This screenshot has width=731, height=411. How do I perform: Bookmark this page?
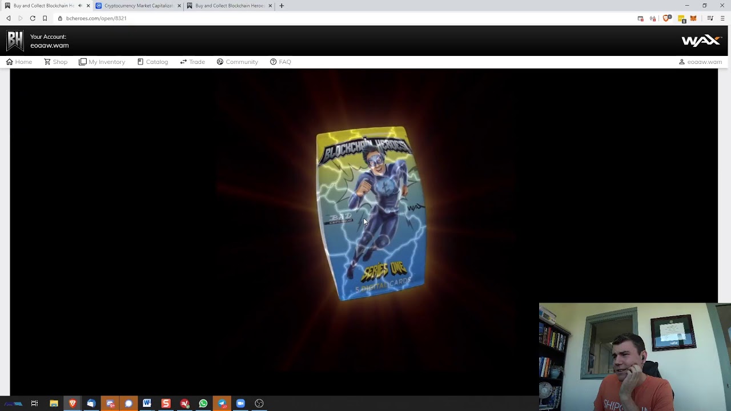[45, 18]
